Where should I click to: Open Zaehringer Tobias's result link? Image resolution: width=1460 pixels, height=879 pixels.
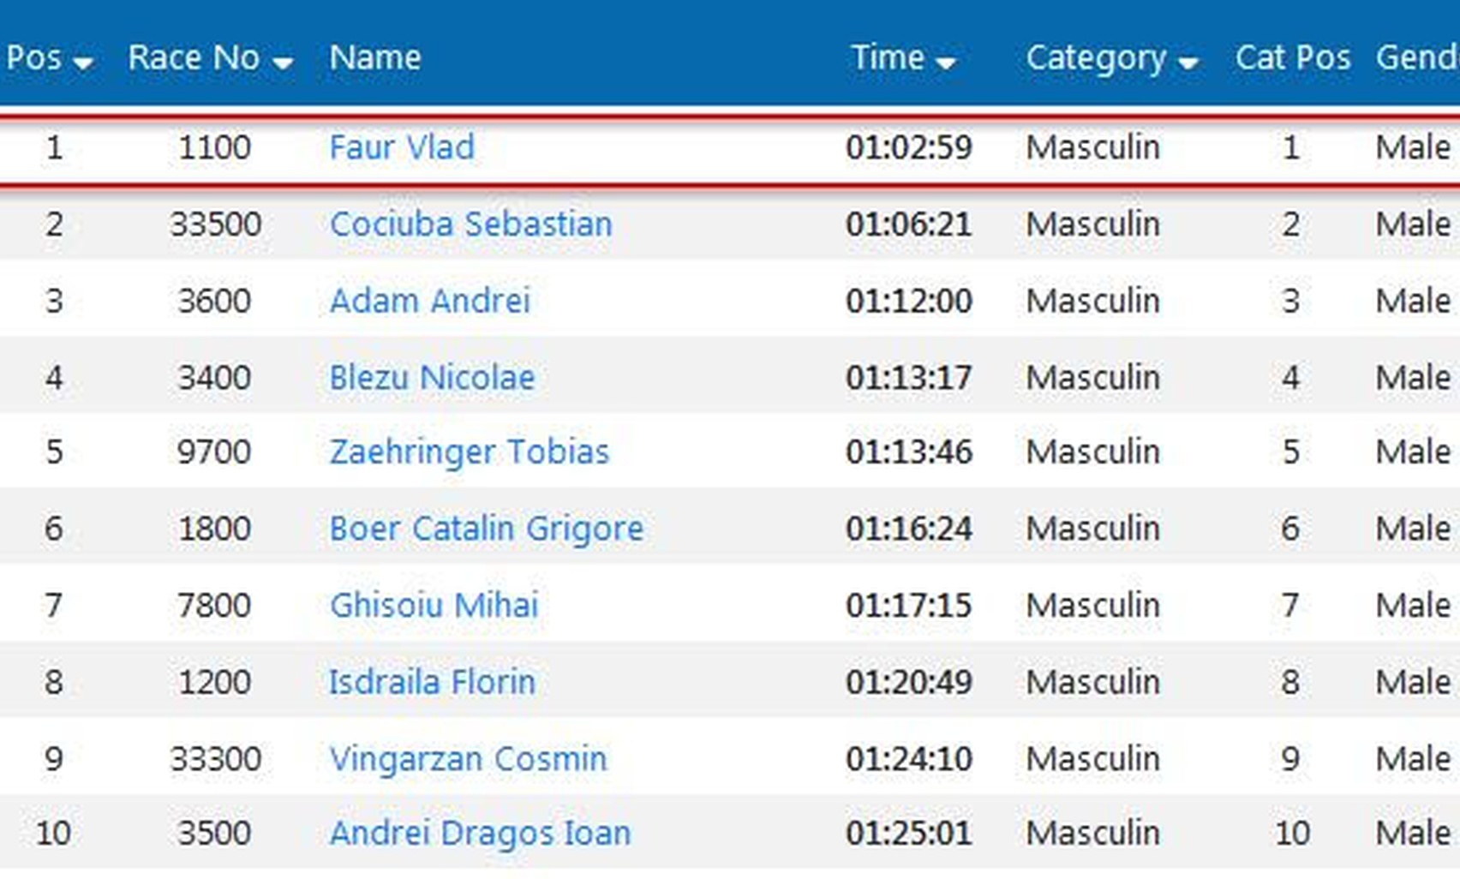470,451
